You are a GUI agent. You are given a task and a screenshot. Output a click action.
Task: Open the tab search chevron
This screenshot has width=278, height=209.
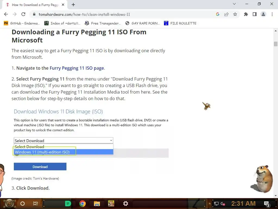click(234, 4)
